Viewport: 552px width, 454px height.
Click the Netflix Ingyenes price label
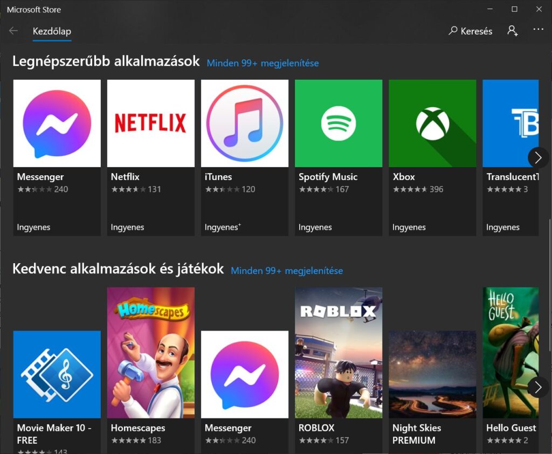tap(127, 227)
